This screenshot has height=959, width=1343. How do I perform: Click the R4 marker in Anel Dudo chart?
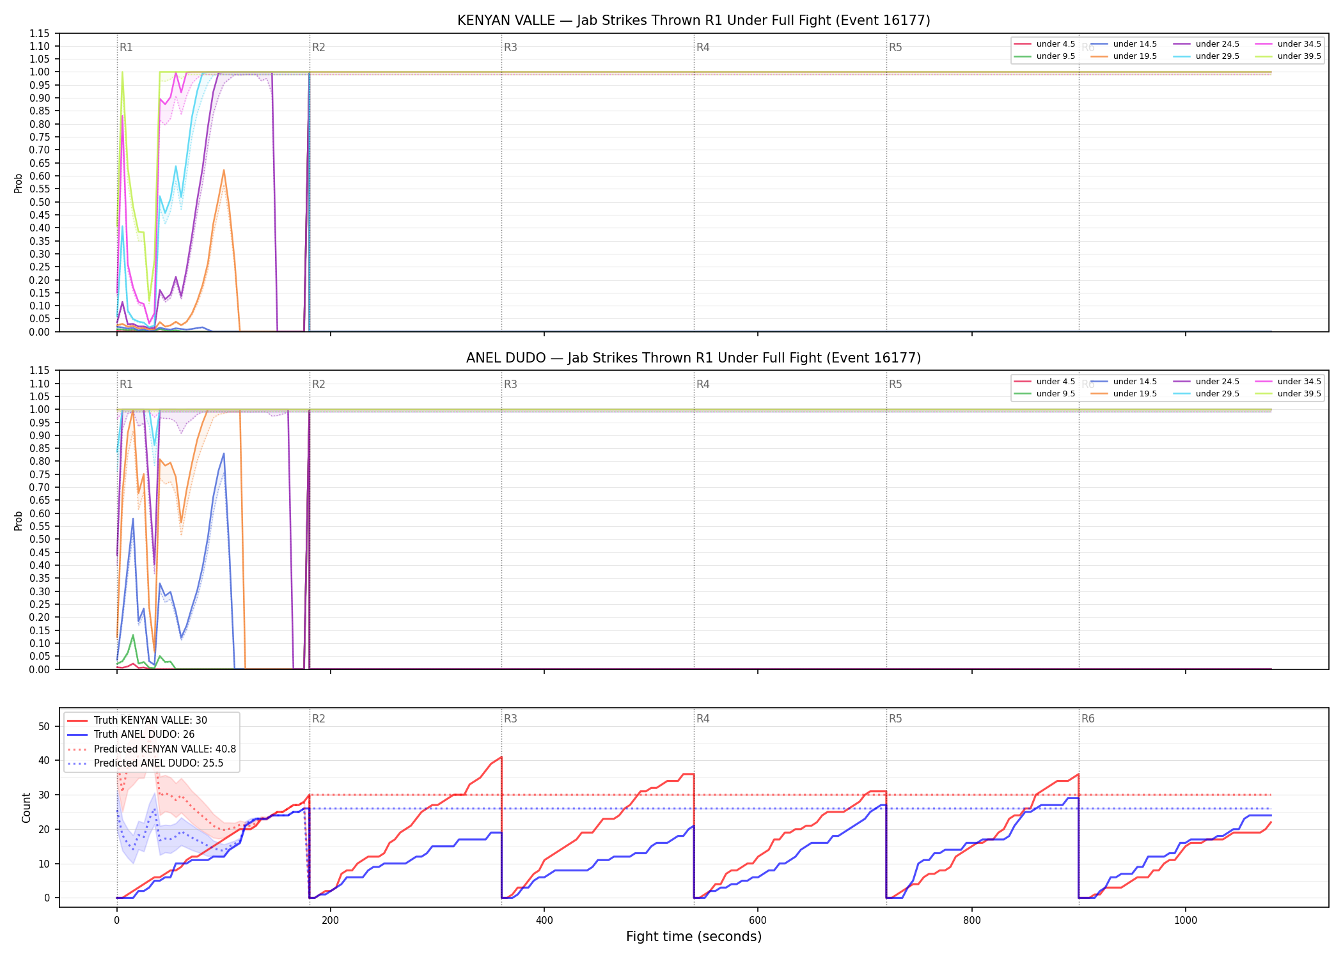click(703, 384)
